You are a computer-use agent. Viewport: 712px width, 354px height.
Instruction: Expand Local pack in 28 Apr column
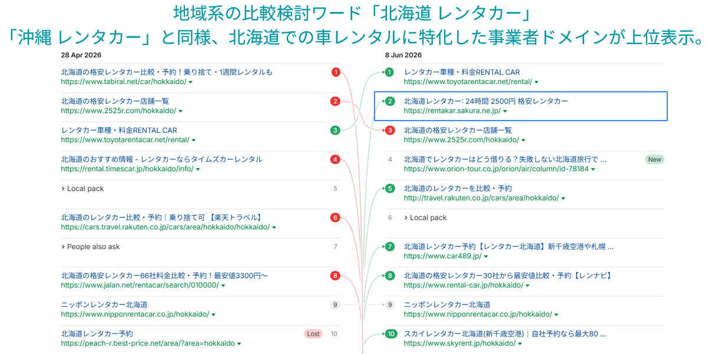pyautogui.click(x=82, y=189)
